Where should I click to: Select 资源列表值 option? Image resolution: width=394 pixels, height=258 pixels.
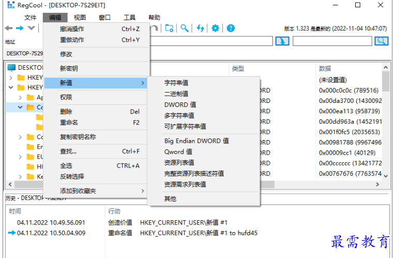(x=204, y=162)
